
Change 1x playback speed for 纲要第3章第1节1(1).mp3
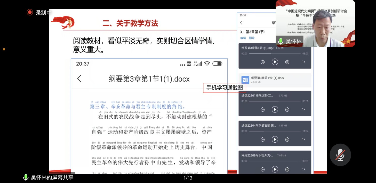[303, 62]
